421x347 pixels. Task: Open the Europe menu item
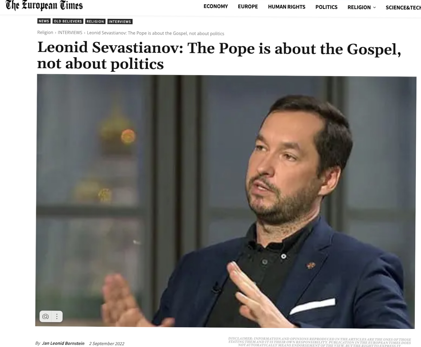(x=248, y=6)
